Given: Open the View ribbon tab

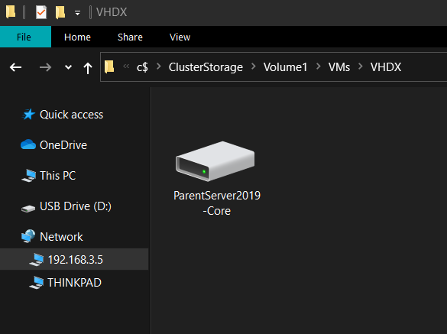Looking at the screenshot, I should point(180,37).
